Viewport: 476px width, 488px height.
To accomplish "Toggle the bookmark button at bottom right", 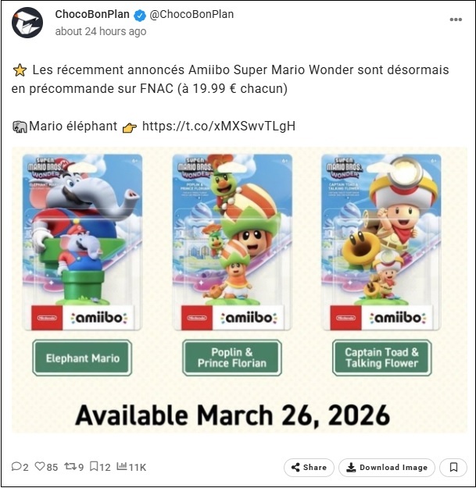I will point(453,468).
